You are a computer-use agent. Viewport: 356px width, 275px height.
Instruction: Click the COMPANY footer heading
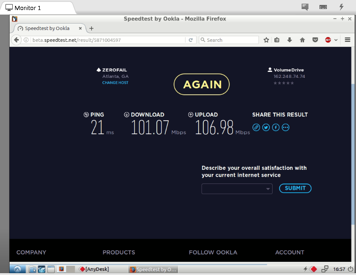[31, 252]
